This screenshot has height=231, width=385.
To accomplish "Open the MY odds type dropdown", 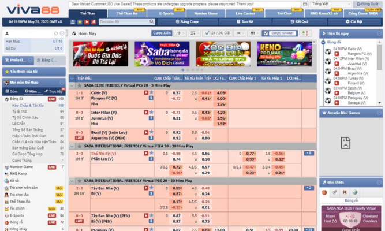I will click(254, 33).
